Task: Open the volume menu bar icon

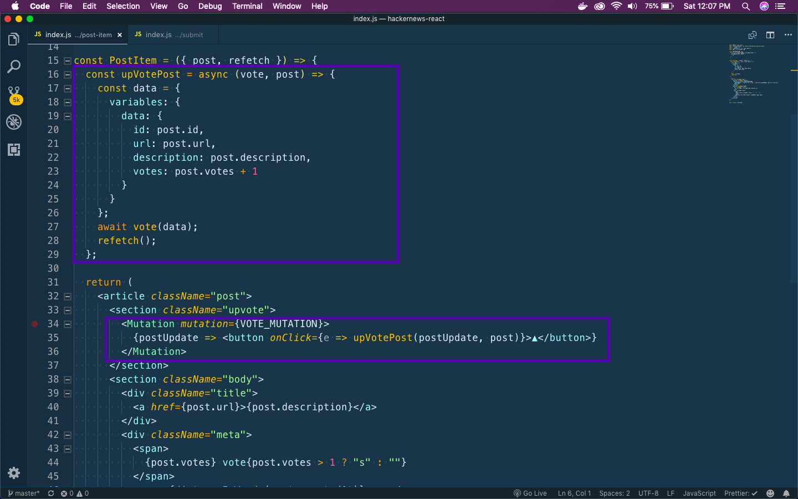Action: click(632, 6)
